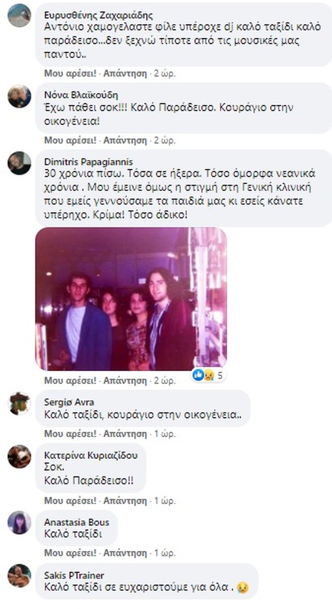Like Ευρυσθένης Ζαχαριάδης's comment with Μου αρέσει
332x609 pixels.
[x=70, y=74]
